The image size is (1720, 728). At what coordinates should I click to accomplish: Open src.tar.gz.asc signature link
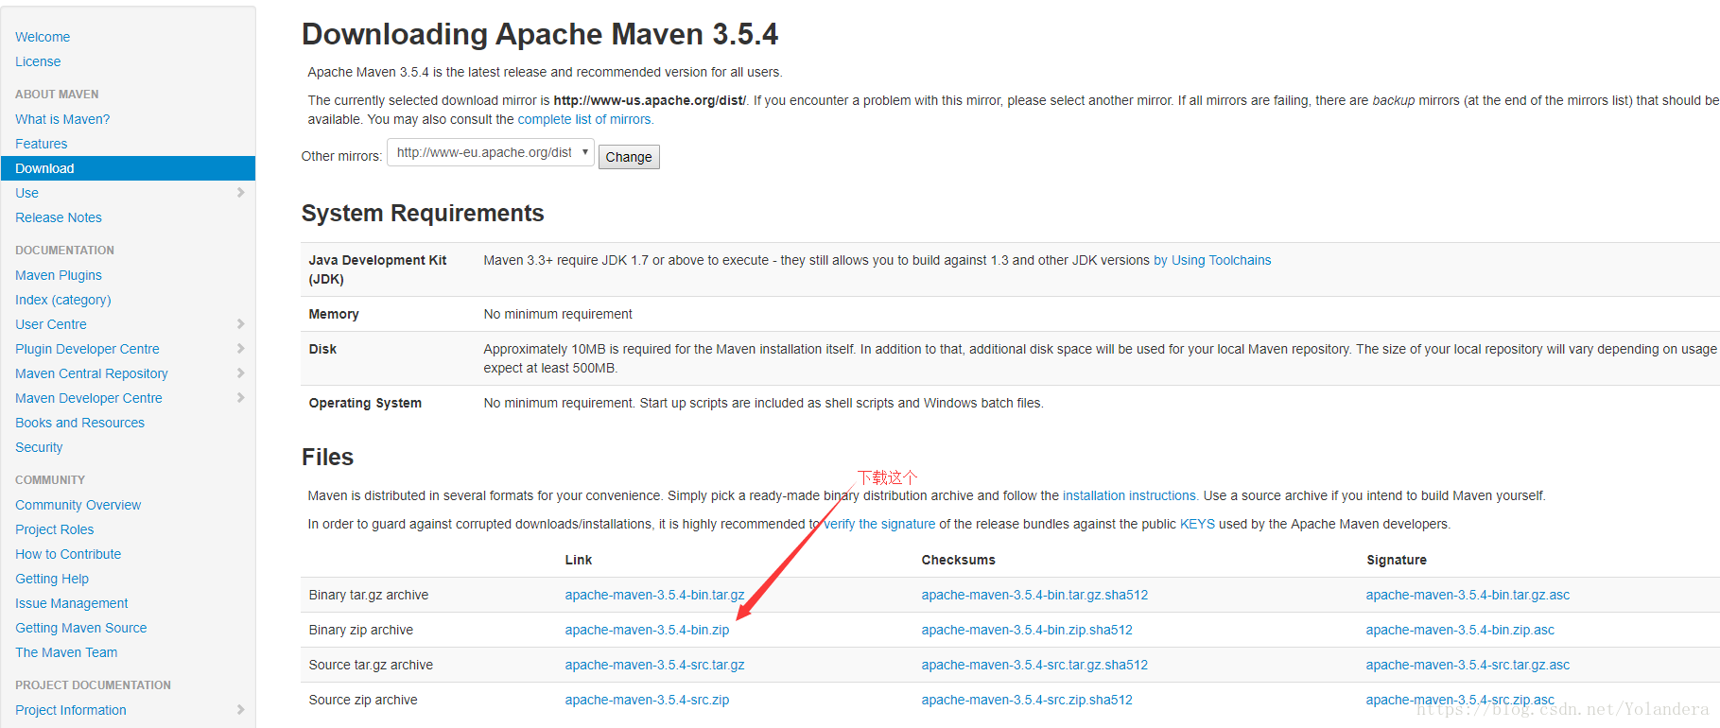(1468, 665)
